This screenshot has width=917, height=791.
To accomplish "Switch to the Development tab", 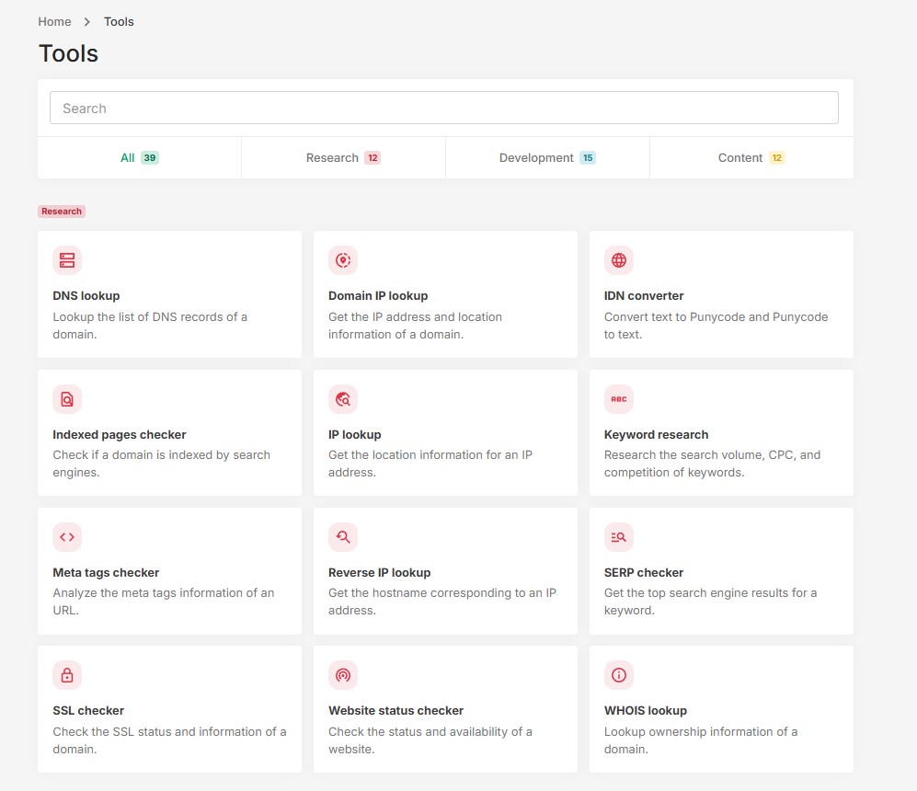I will (x=547, y=158).
